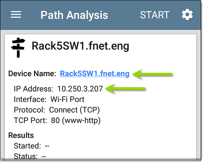Viewport: 204px width, 164px height.
Task: Click the Protocol Connect (TCP) row
Action: click(x=57, y=110)
